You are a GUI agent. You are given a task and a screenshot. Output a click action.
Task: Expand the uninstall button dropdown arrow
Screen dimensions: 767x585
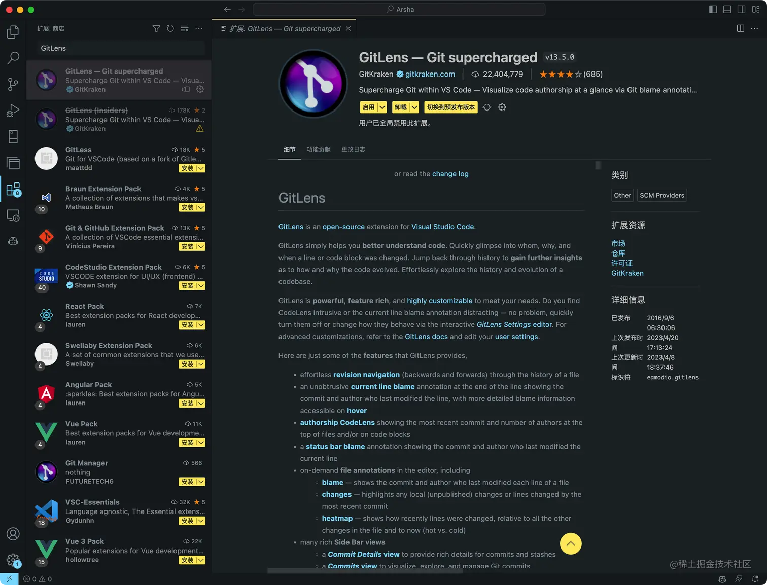[414, 107]
